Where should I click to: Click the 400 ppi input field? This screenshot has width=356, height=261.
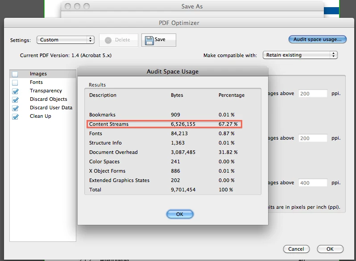point(313,182)
